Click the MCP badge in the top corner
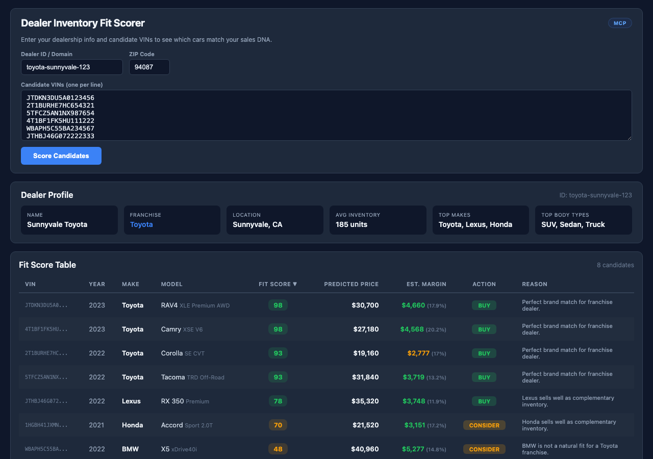 click(x=620, y=23)
